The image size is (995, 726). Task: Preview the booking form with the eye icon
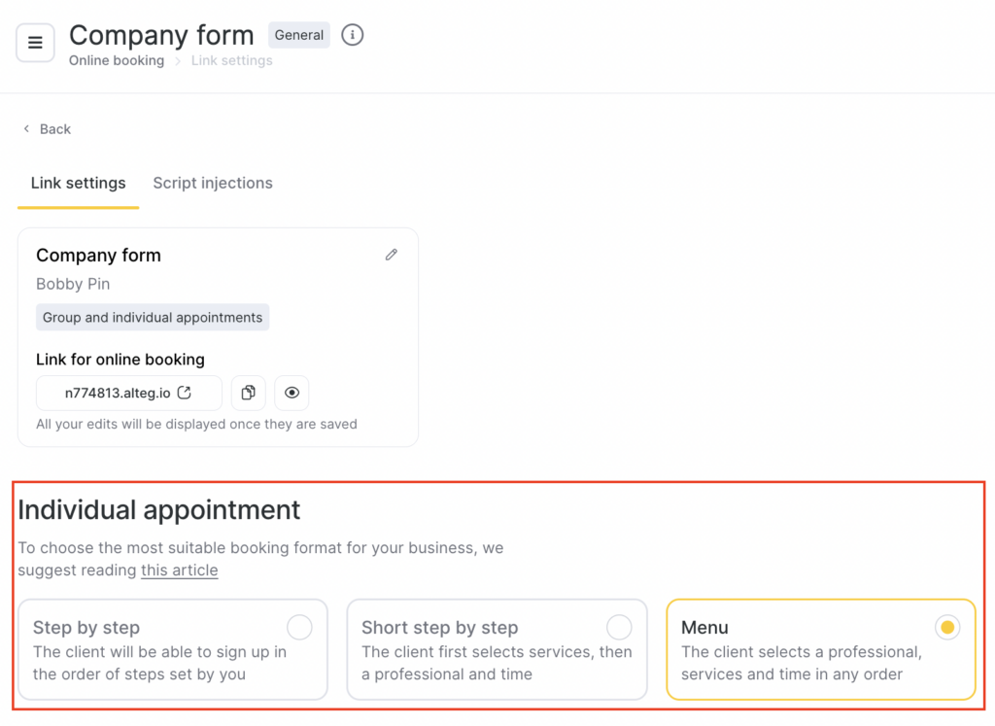click(292, 393)
